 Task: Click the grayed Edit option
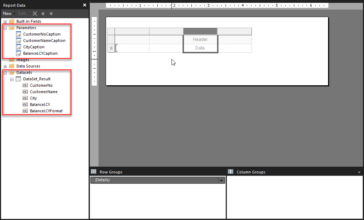coord(23,13)
